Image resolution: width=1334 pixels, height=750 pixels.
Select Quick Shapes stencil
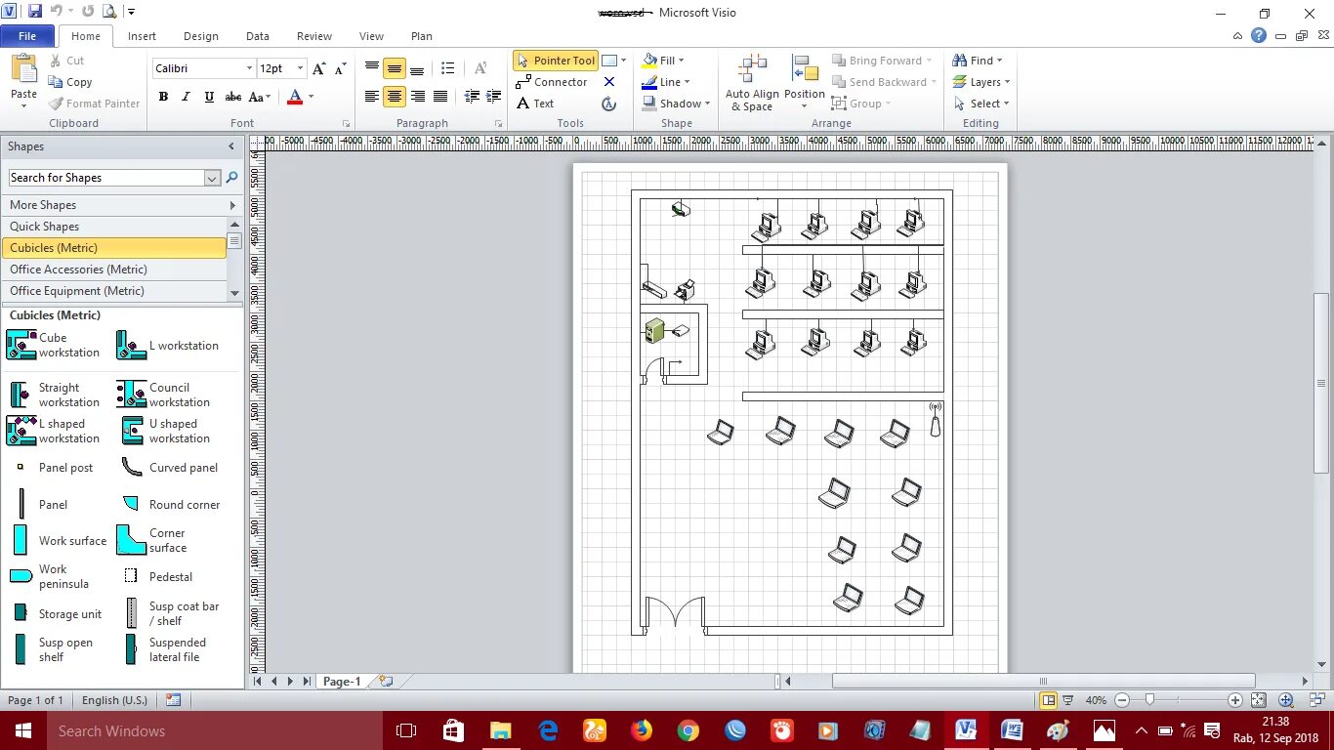pyautogui.click(x=114, y=227)
